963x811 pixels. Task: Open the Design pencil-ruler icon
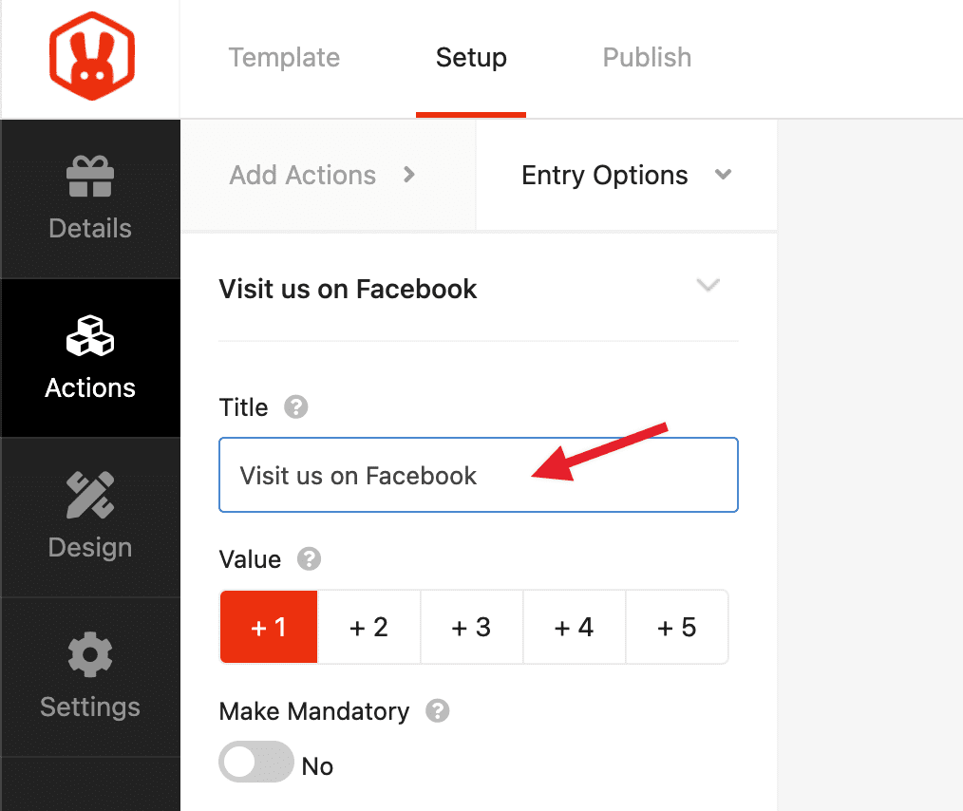[90, 495]
